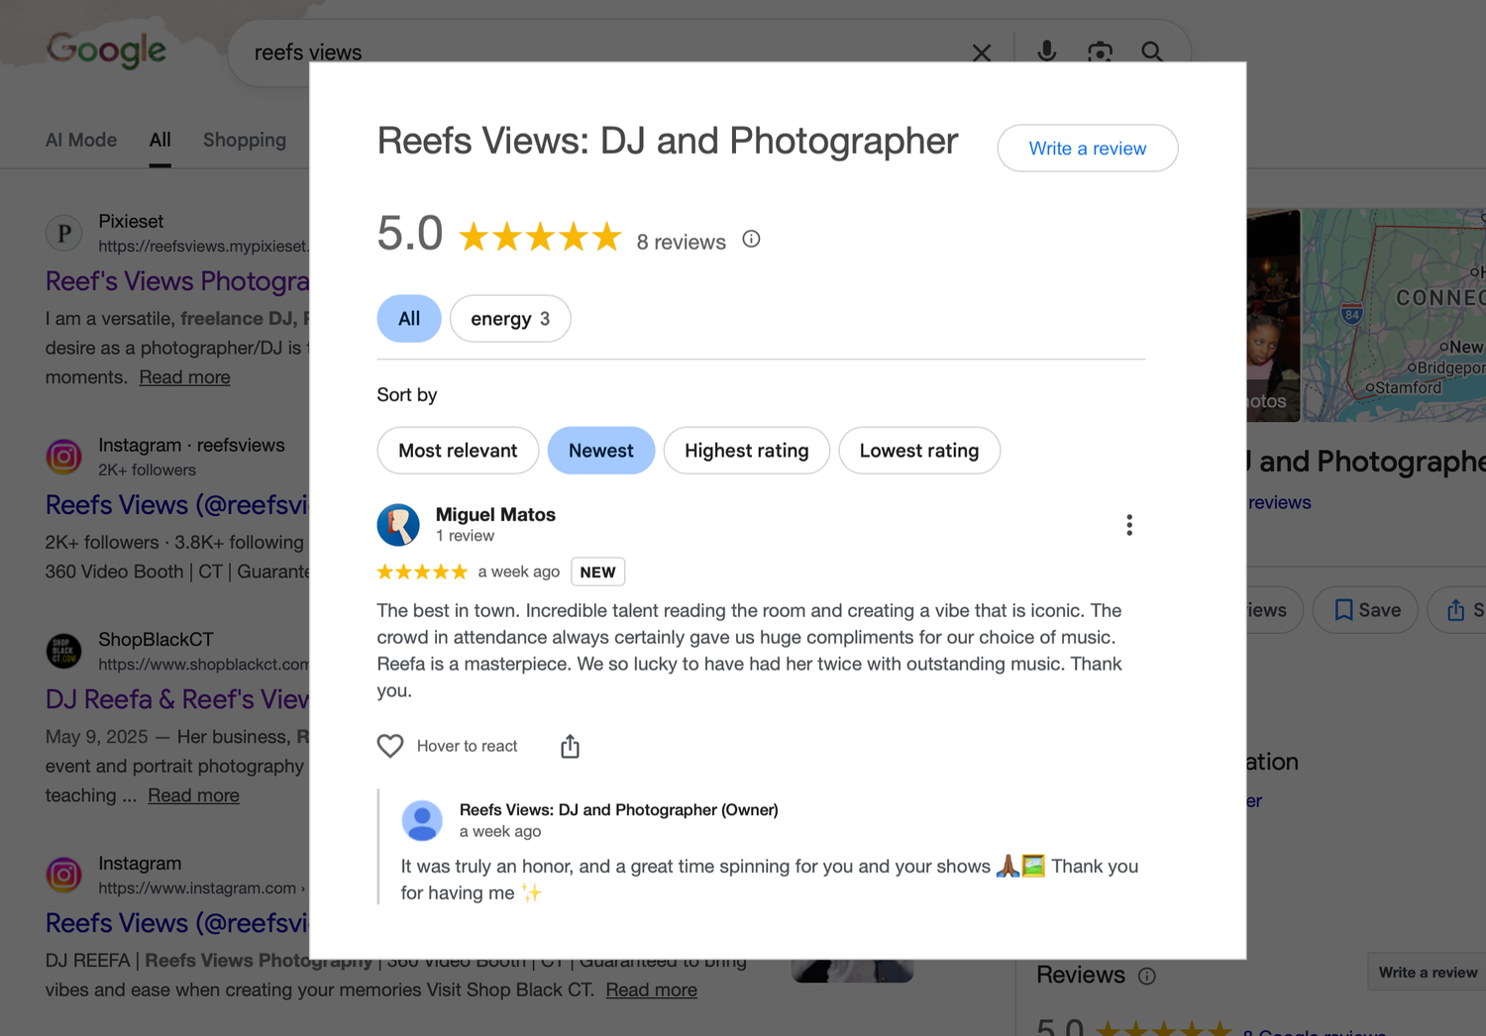Click the '8 reviews' count text

click(682, 242)
